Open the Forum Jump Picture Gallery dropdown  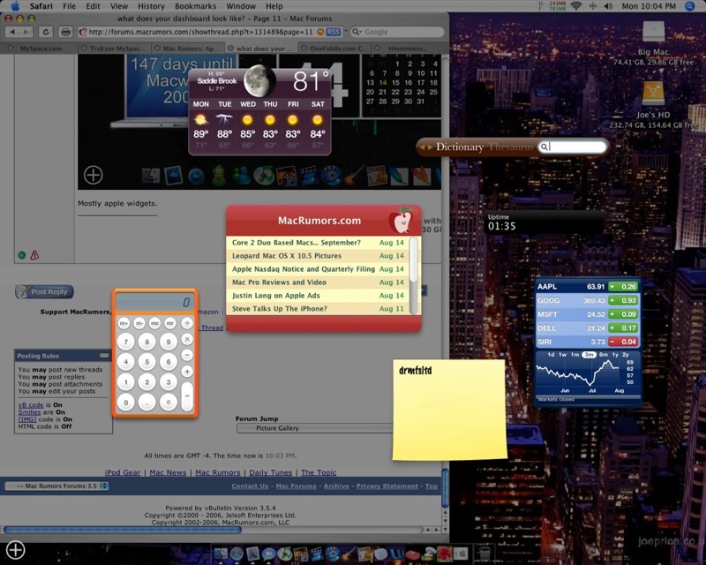coord(314,428)
